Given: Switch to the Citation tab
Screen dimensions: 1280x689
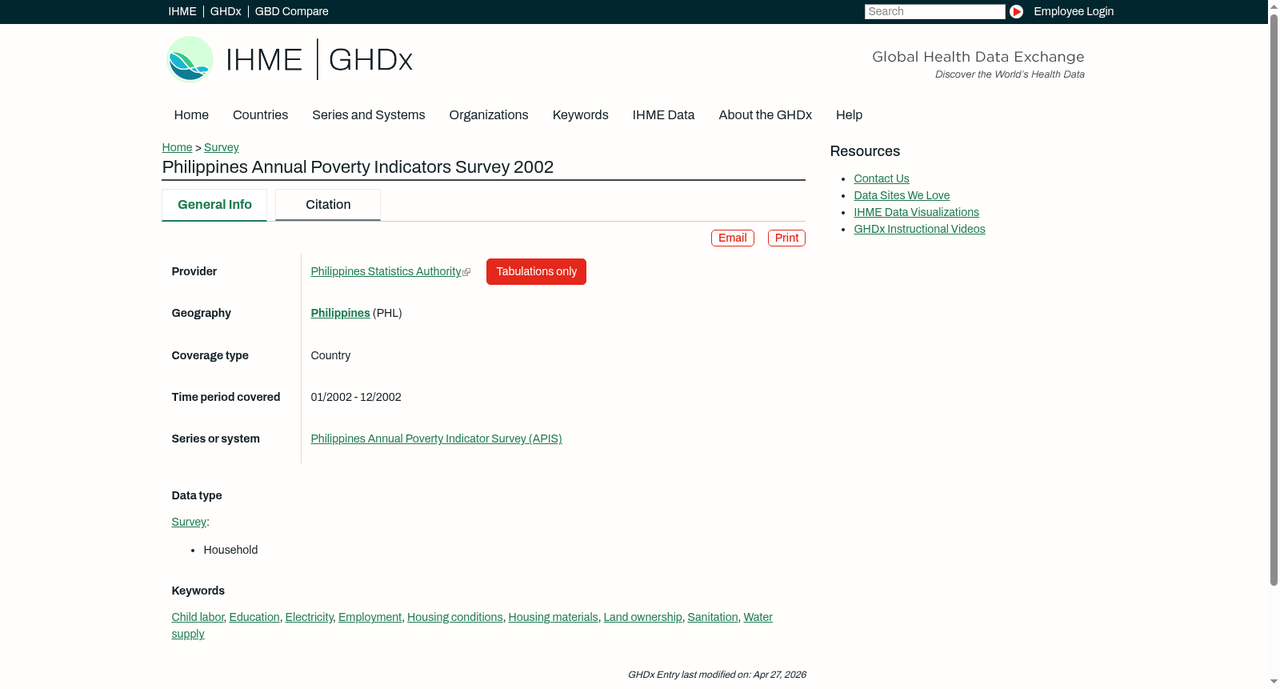Looking at the screenshot, I should point(328,205).
